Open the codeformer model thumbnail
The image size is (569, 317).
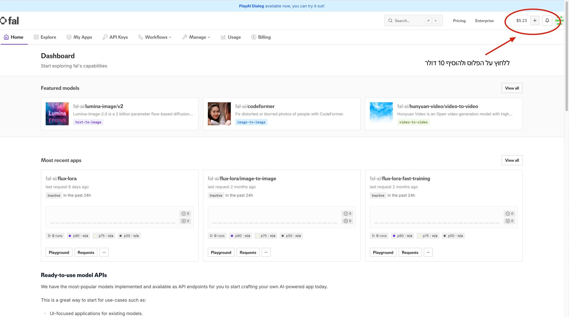tap(219, 114)
